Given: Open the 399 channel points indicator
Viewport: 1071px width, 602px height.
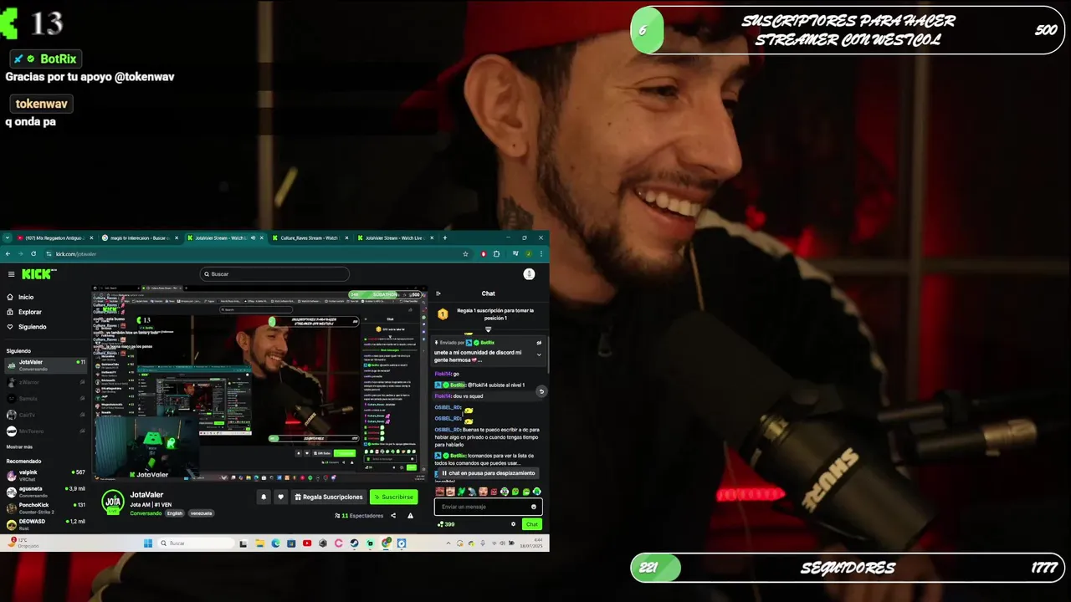Looking at the screenshot, I should pos(447,524).
